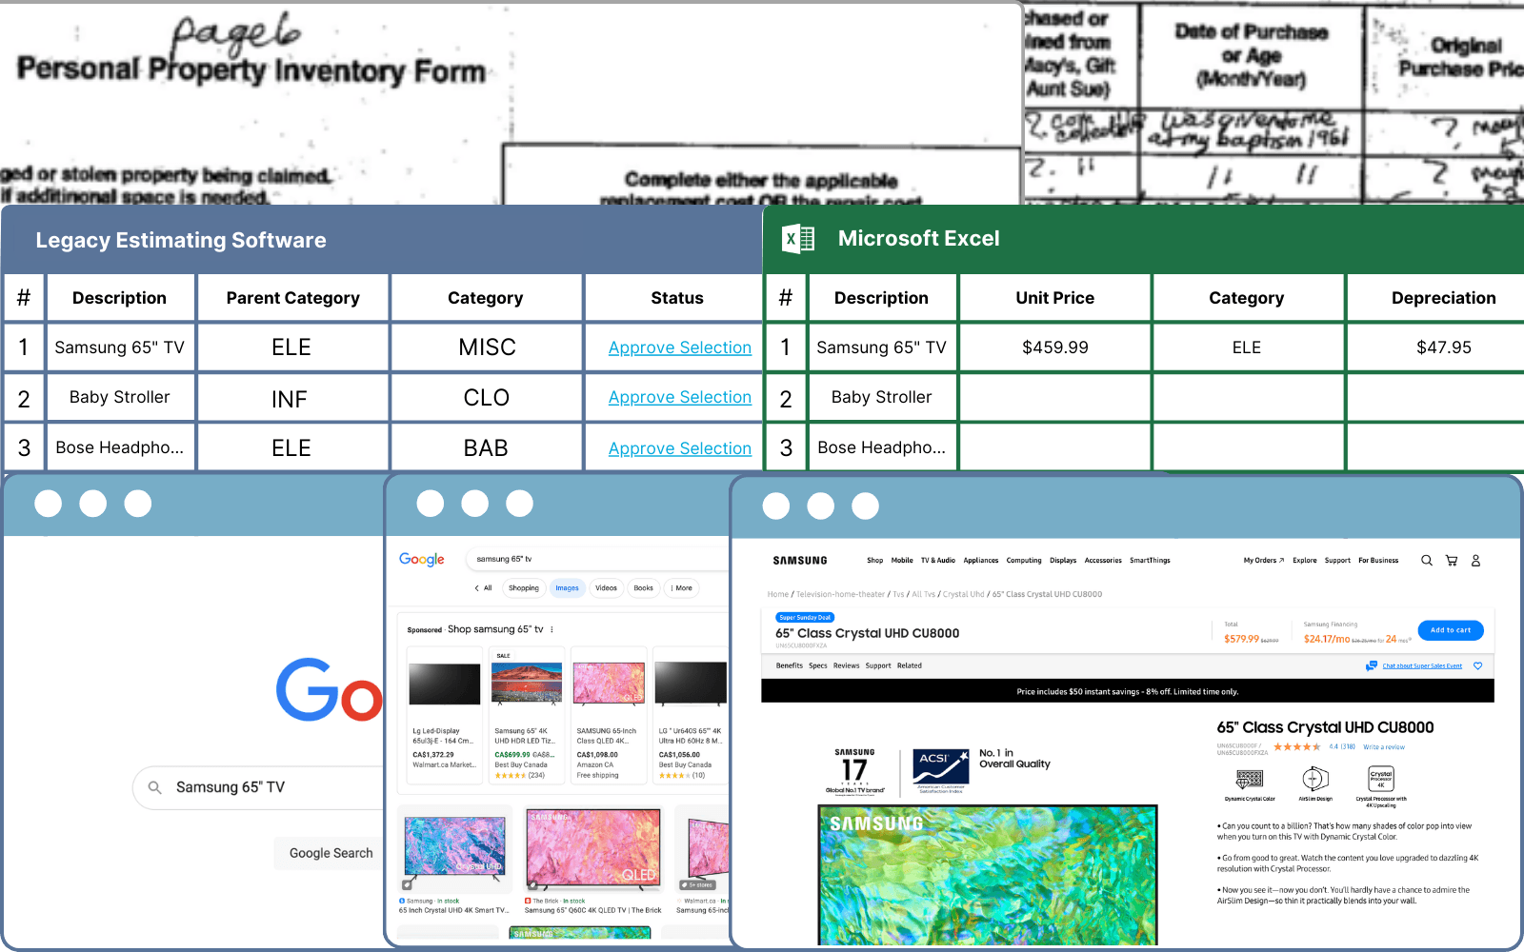Approve Selection for Baby Stroller row
This screenshot has width=1524, height=952.
click(680, 397)
